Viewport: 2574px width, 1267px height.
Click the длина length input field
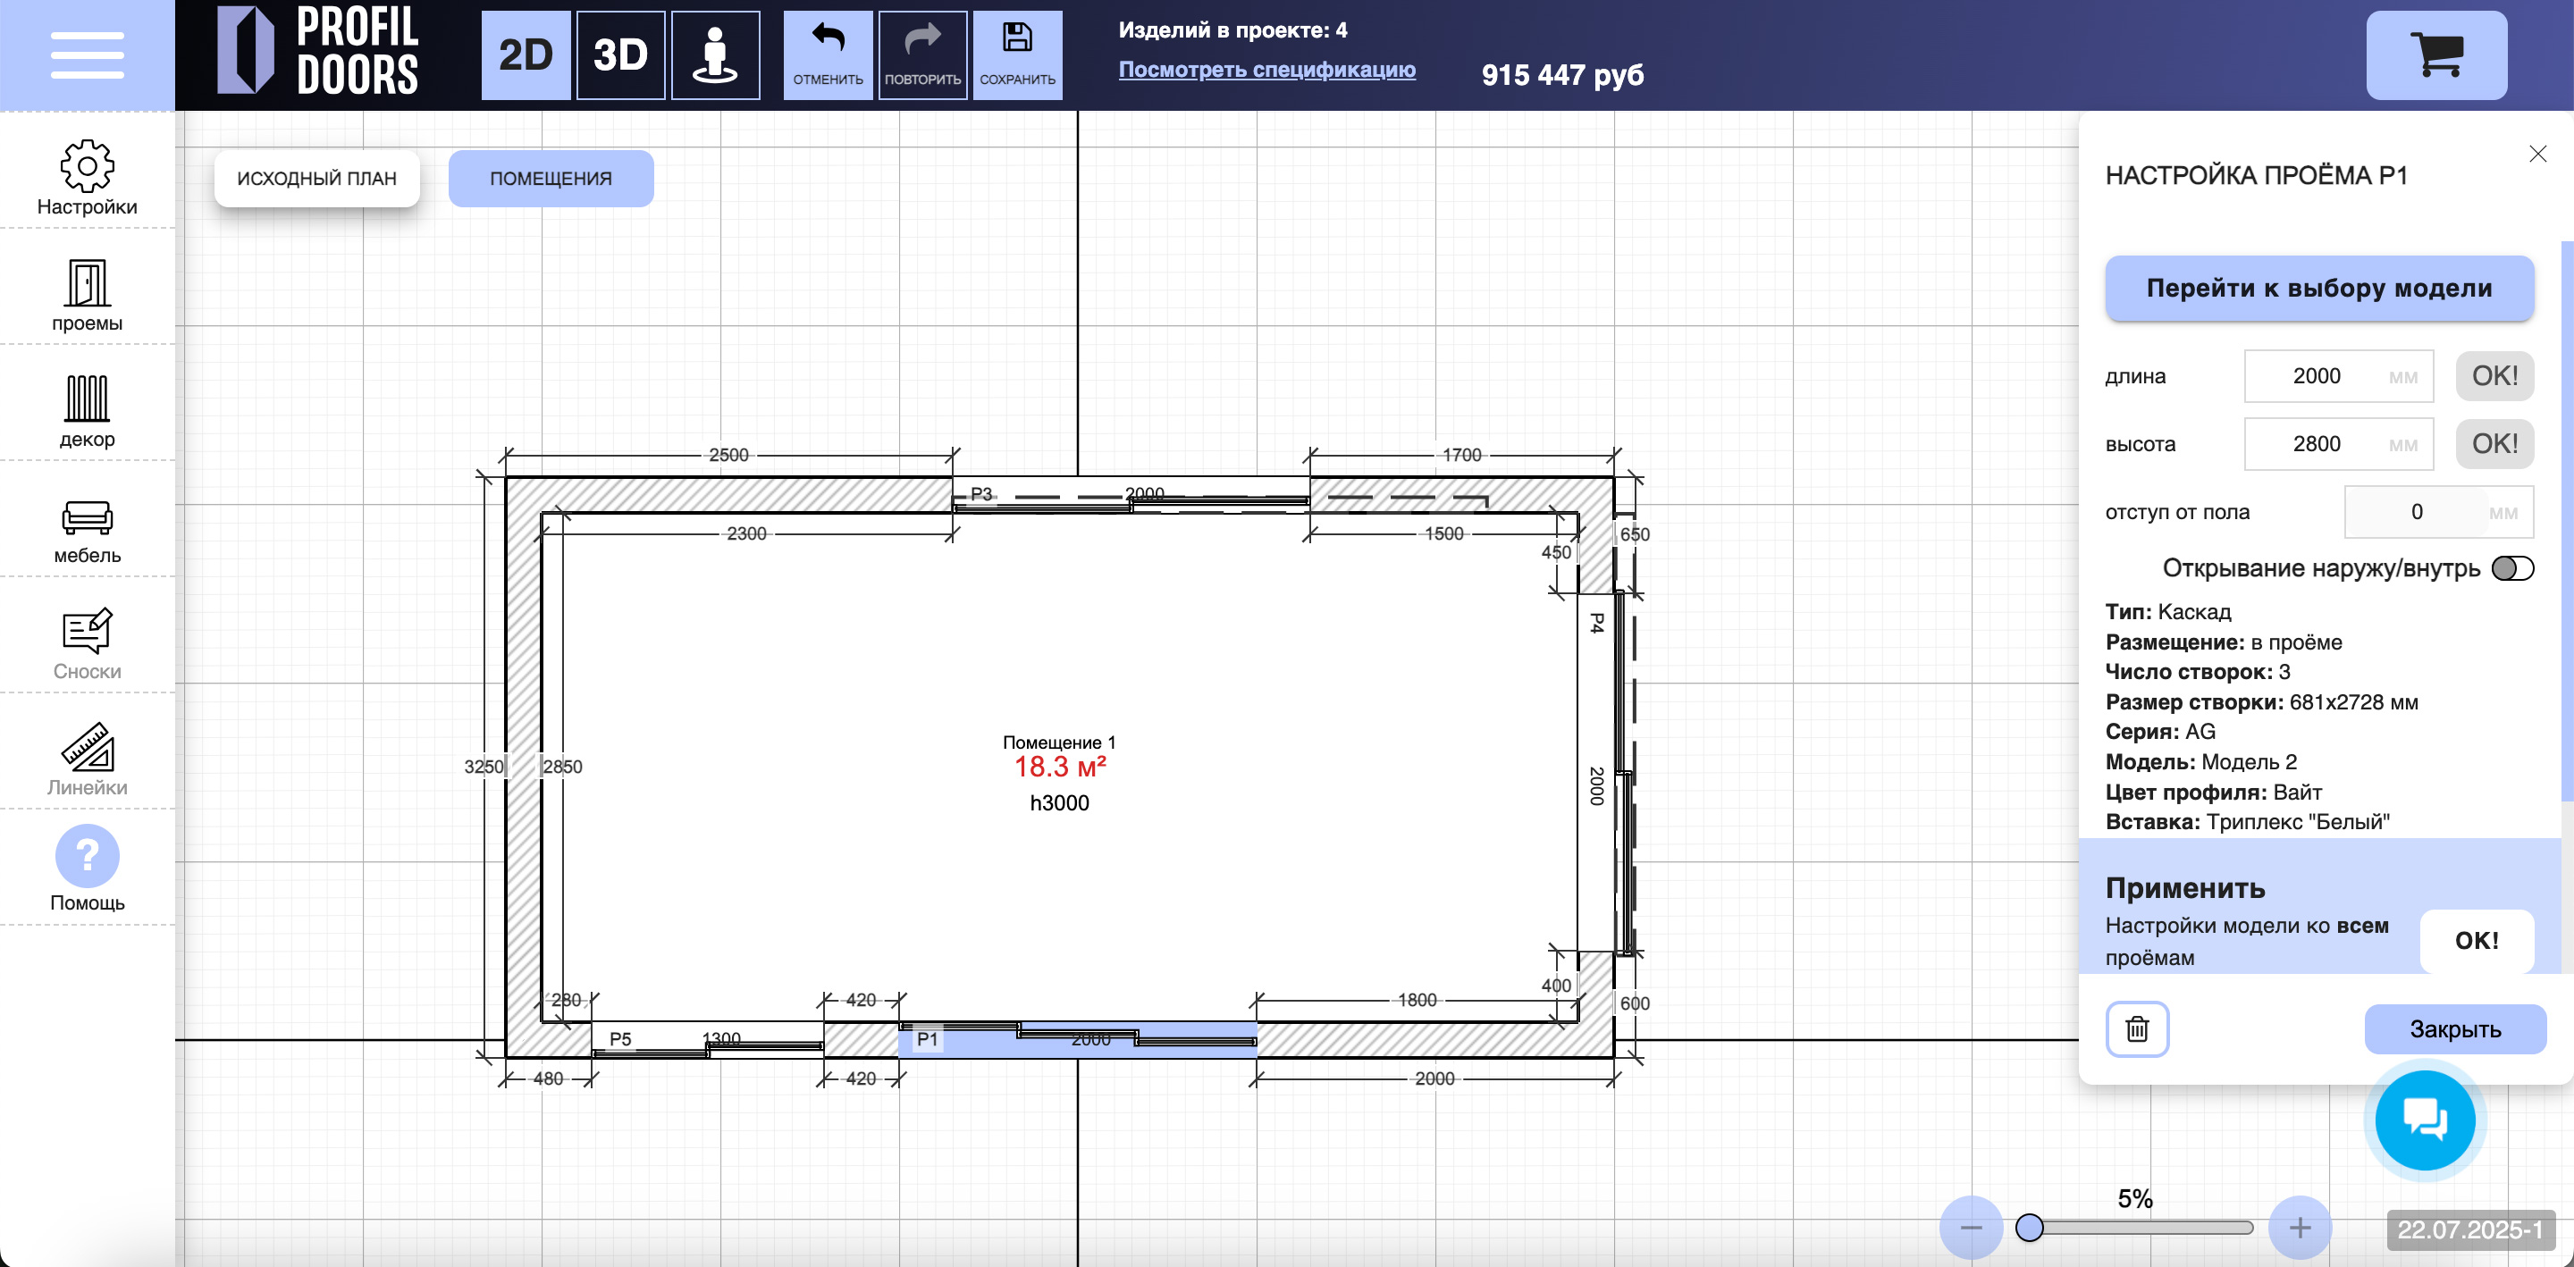pos(2338,377)
